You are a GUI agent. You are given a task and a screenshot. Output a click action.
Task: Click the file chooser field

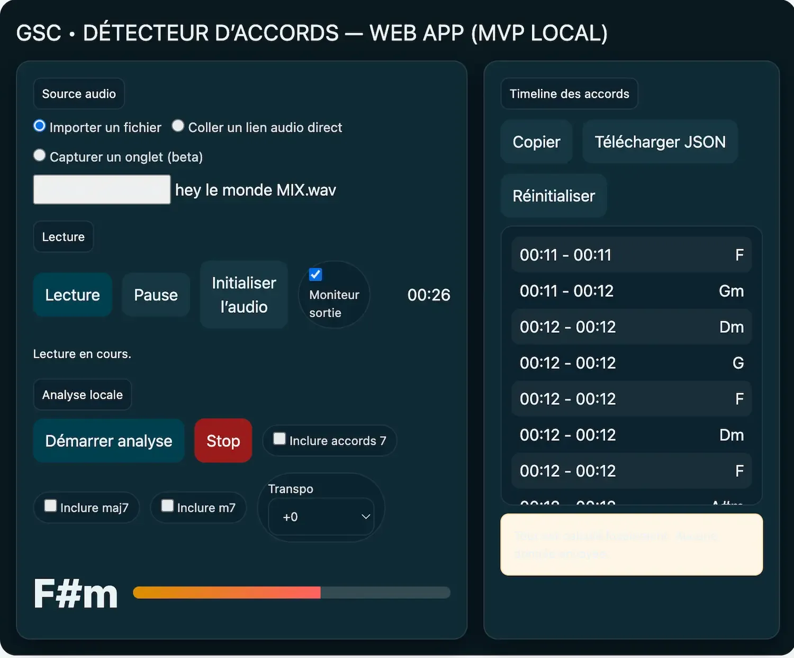(x=101, y=189)
